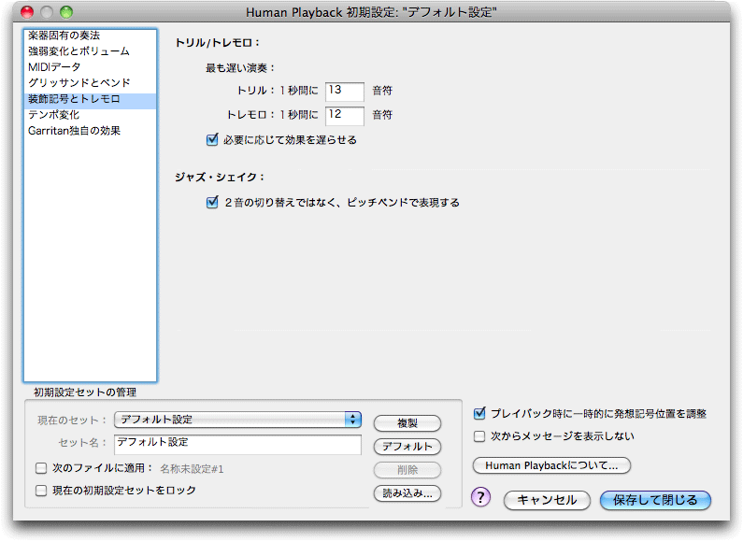The width and height of the screenshot is (743, 542).
Task: Open the 現在のセット dropdown
Action: click(x=237, y=420)
